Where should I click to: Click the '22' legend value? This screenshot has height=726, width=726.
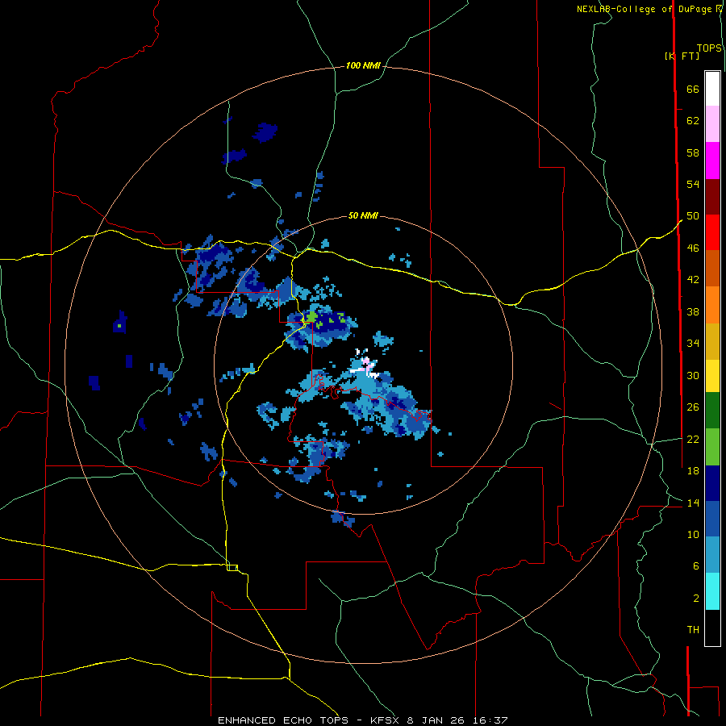coord(693,440)
